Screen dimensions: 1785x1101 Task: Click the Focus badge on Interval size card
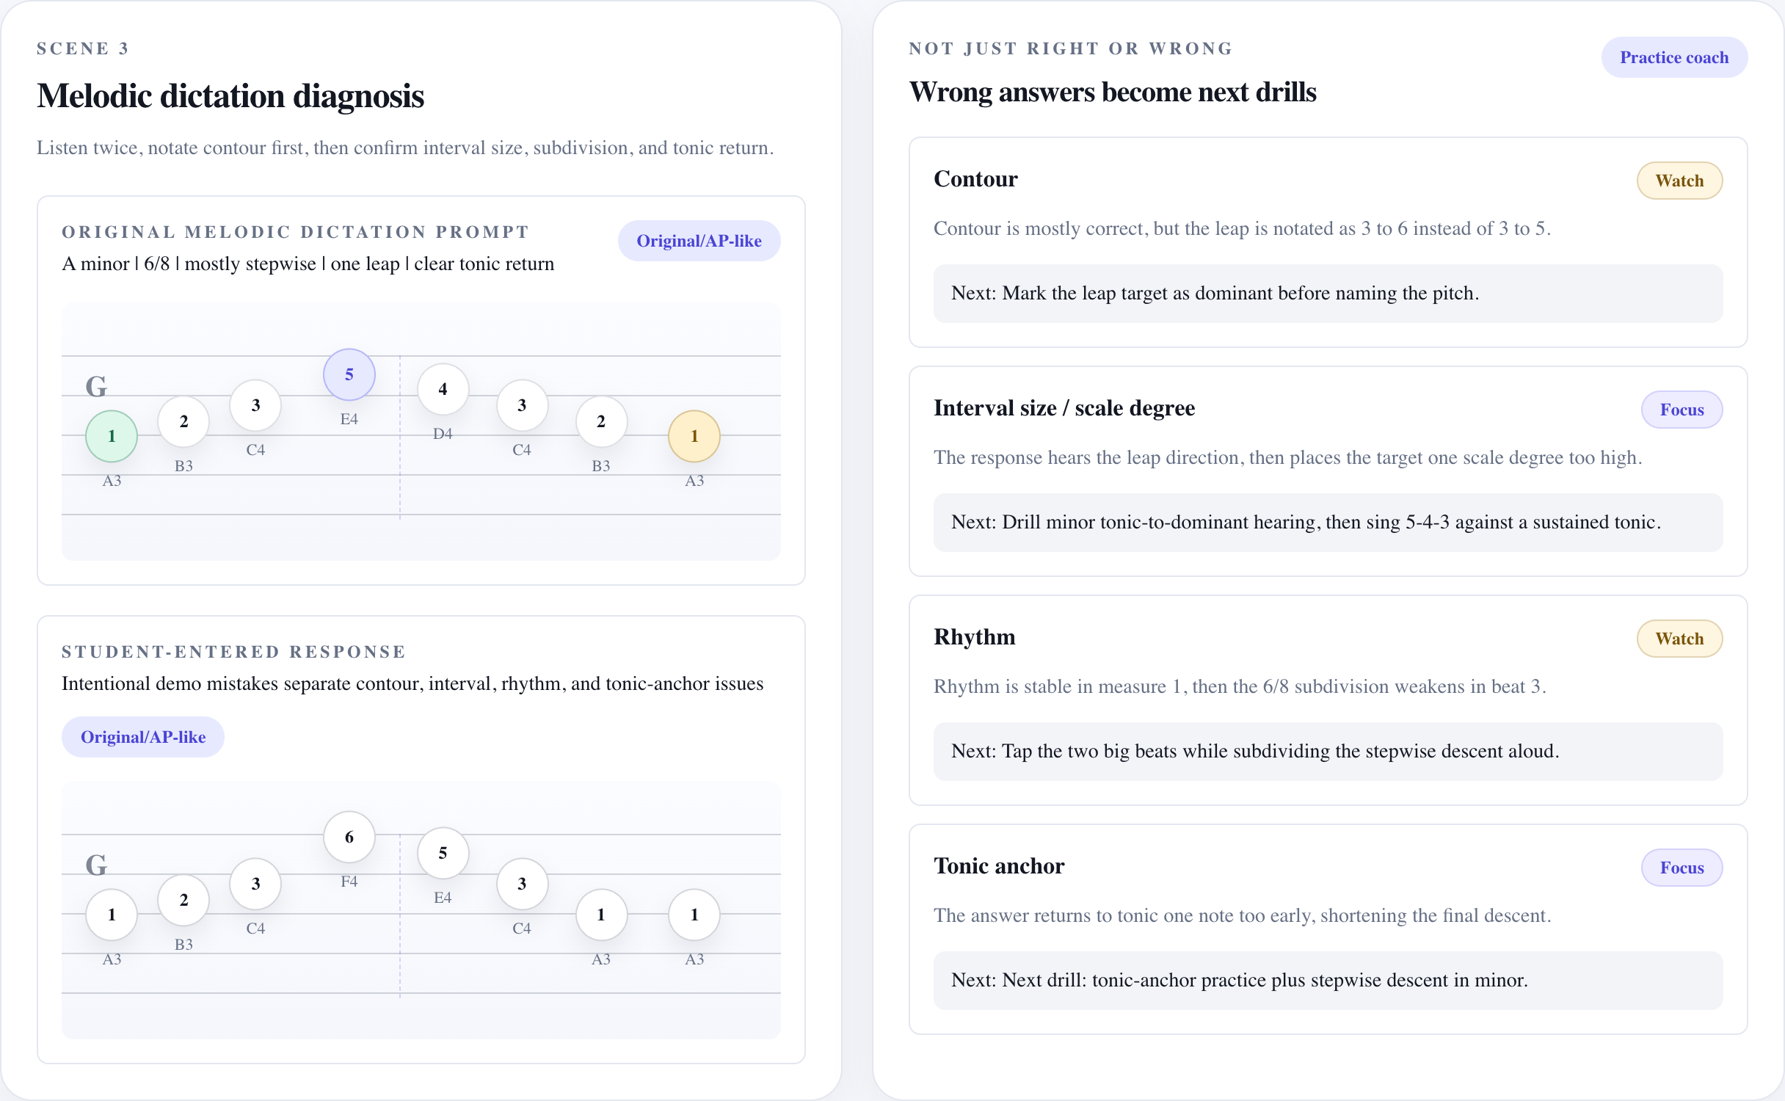click(1682, 410)
